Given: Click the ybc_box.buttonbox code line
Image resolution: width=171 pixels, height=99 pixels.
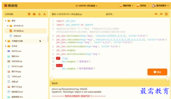Looking at the screenshot, I should pyautogui.click(x=102, y=36).
